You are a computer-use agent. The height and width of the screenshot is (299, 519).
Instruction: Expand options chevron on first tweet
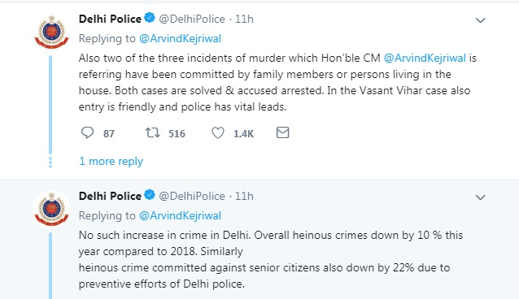coord(480,20)
